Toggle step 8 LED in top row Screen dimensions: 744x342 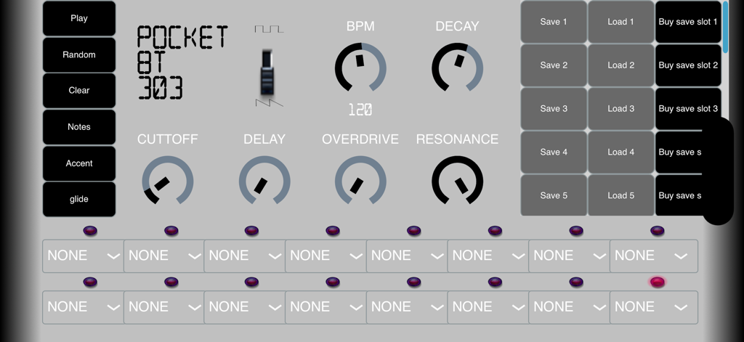point(657,231)
